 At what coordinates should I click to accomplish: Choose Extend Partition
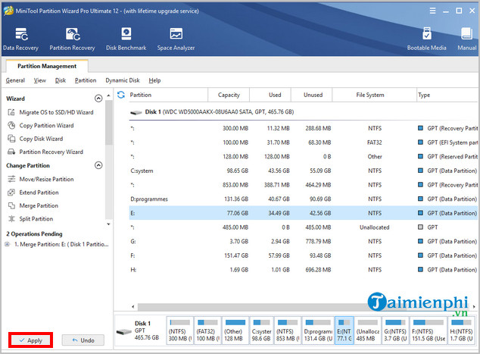[33, 193]
